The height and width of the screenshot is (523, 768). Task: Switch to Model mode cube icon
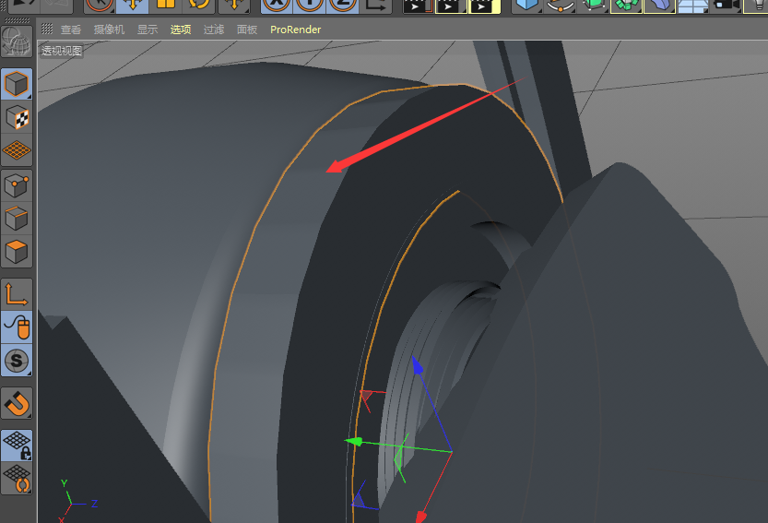[x=17, y=84]
